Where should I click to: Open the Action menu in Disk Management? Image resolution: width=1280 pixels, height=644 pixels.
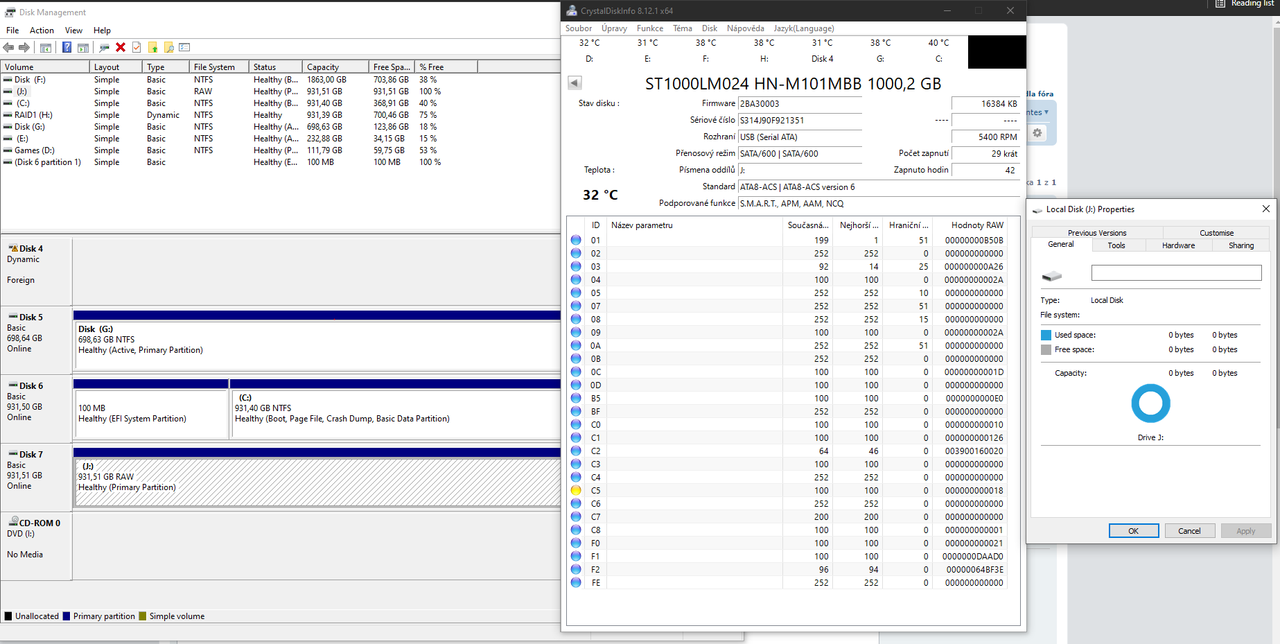[42, 31]
